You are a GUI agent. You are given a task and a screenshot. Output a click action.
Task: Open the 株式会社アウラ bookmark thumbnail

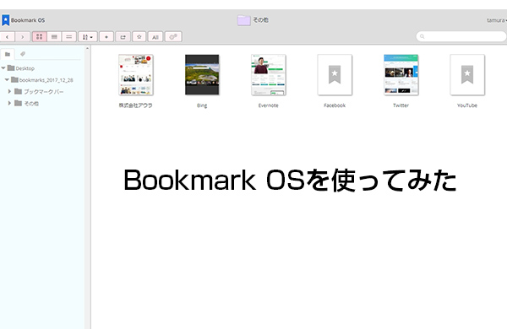click(x=136, y=75)
